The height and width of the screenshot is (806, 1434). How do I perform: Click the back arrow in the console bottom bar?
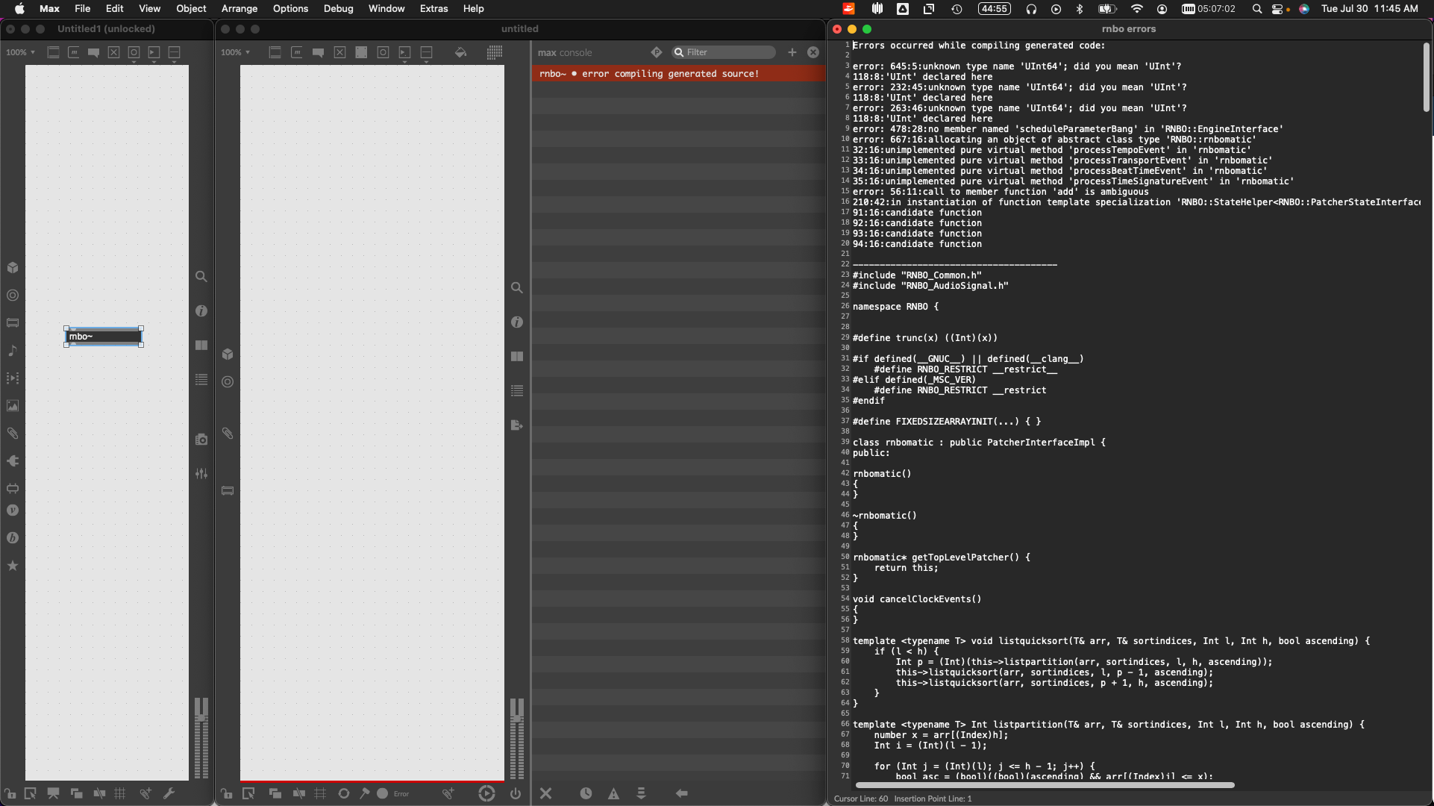click(681, 793)
